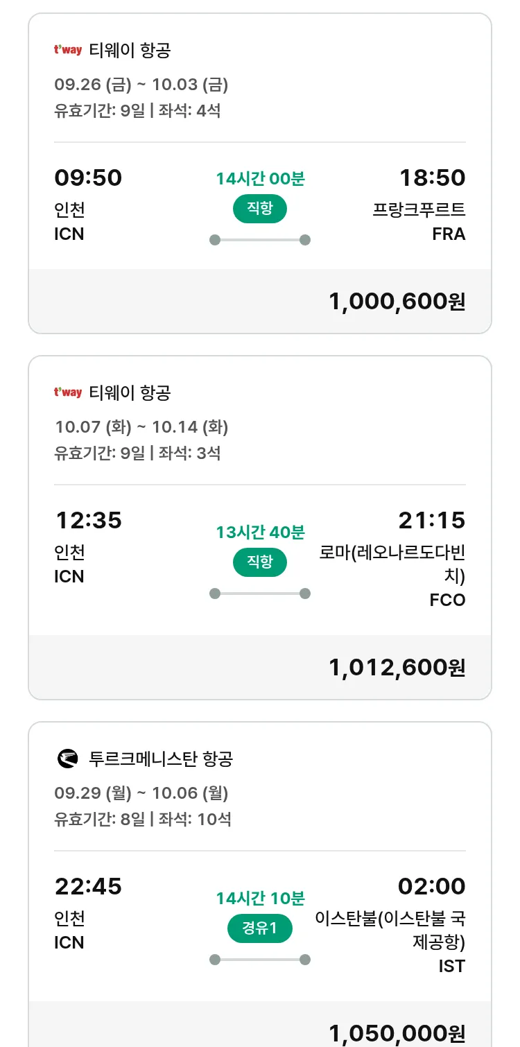Open the 투르크메니스탄 항공 airline name
The image size is (520, 1047).
pos(161,759)
